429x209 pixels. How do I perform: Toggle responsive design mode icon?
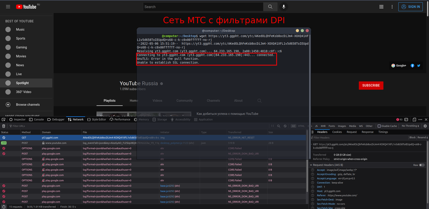(414, 119)
